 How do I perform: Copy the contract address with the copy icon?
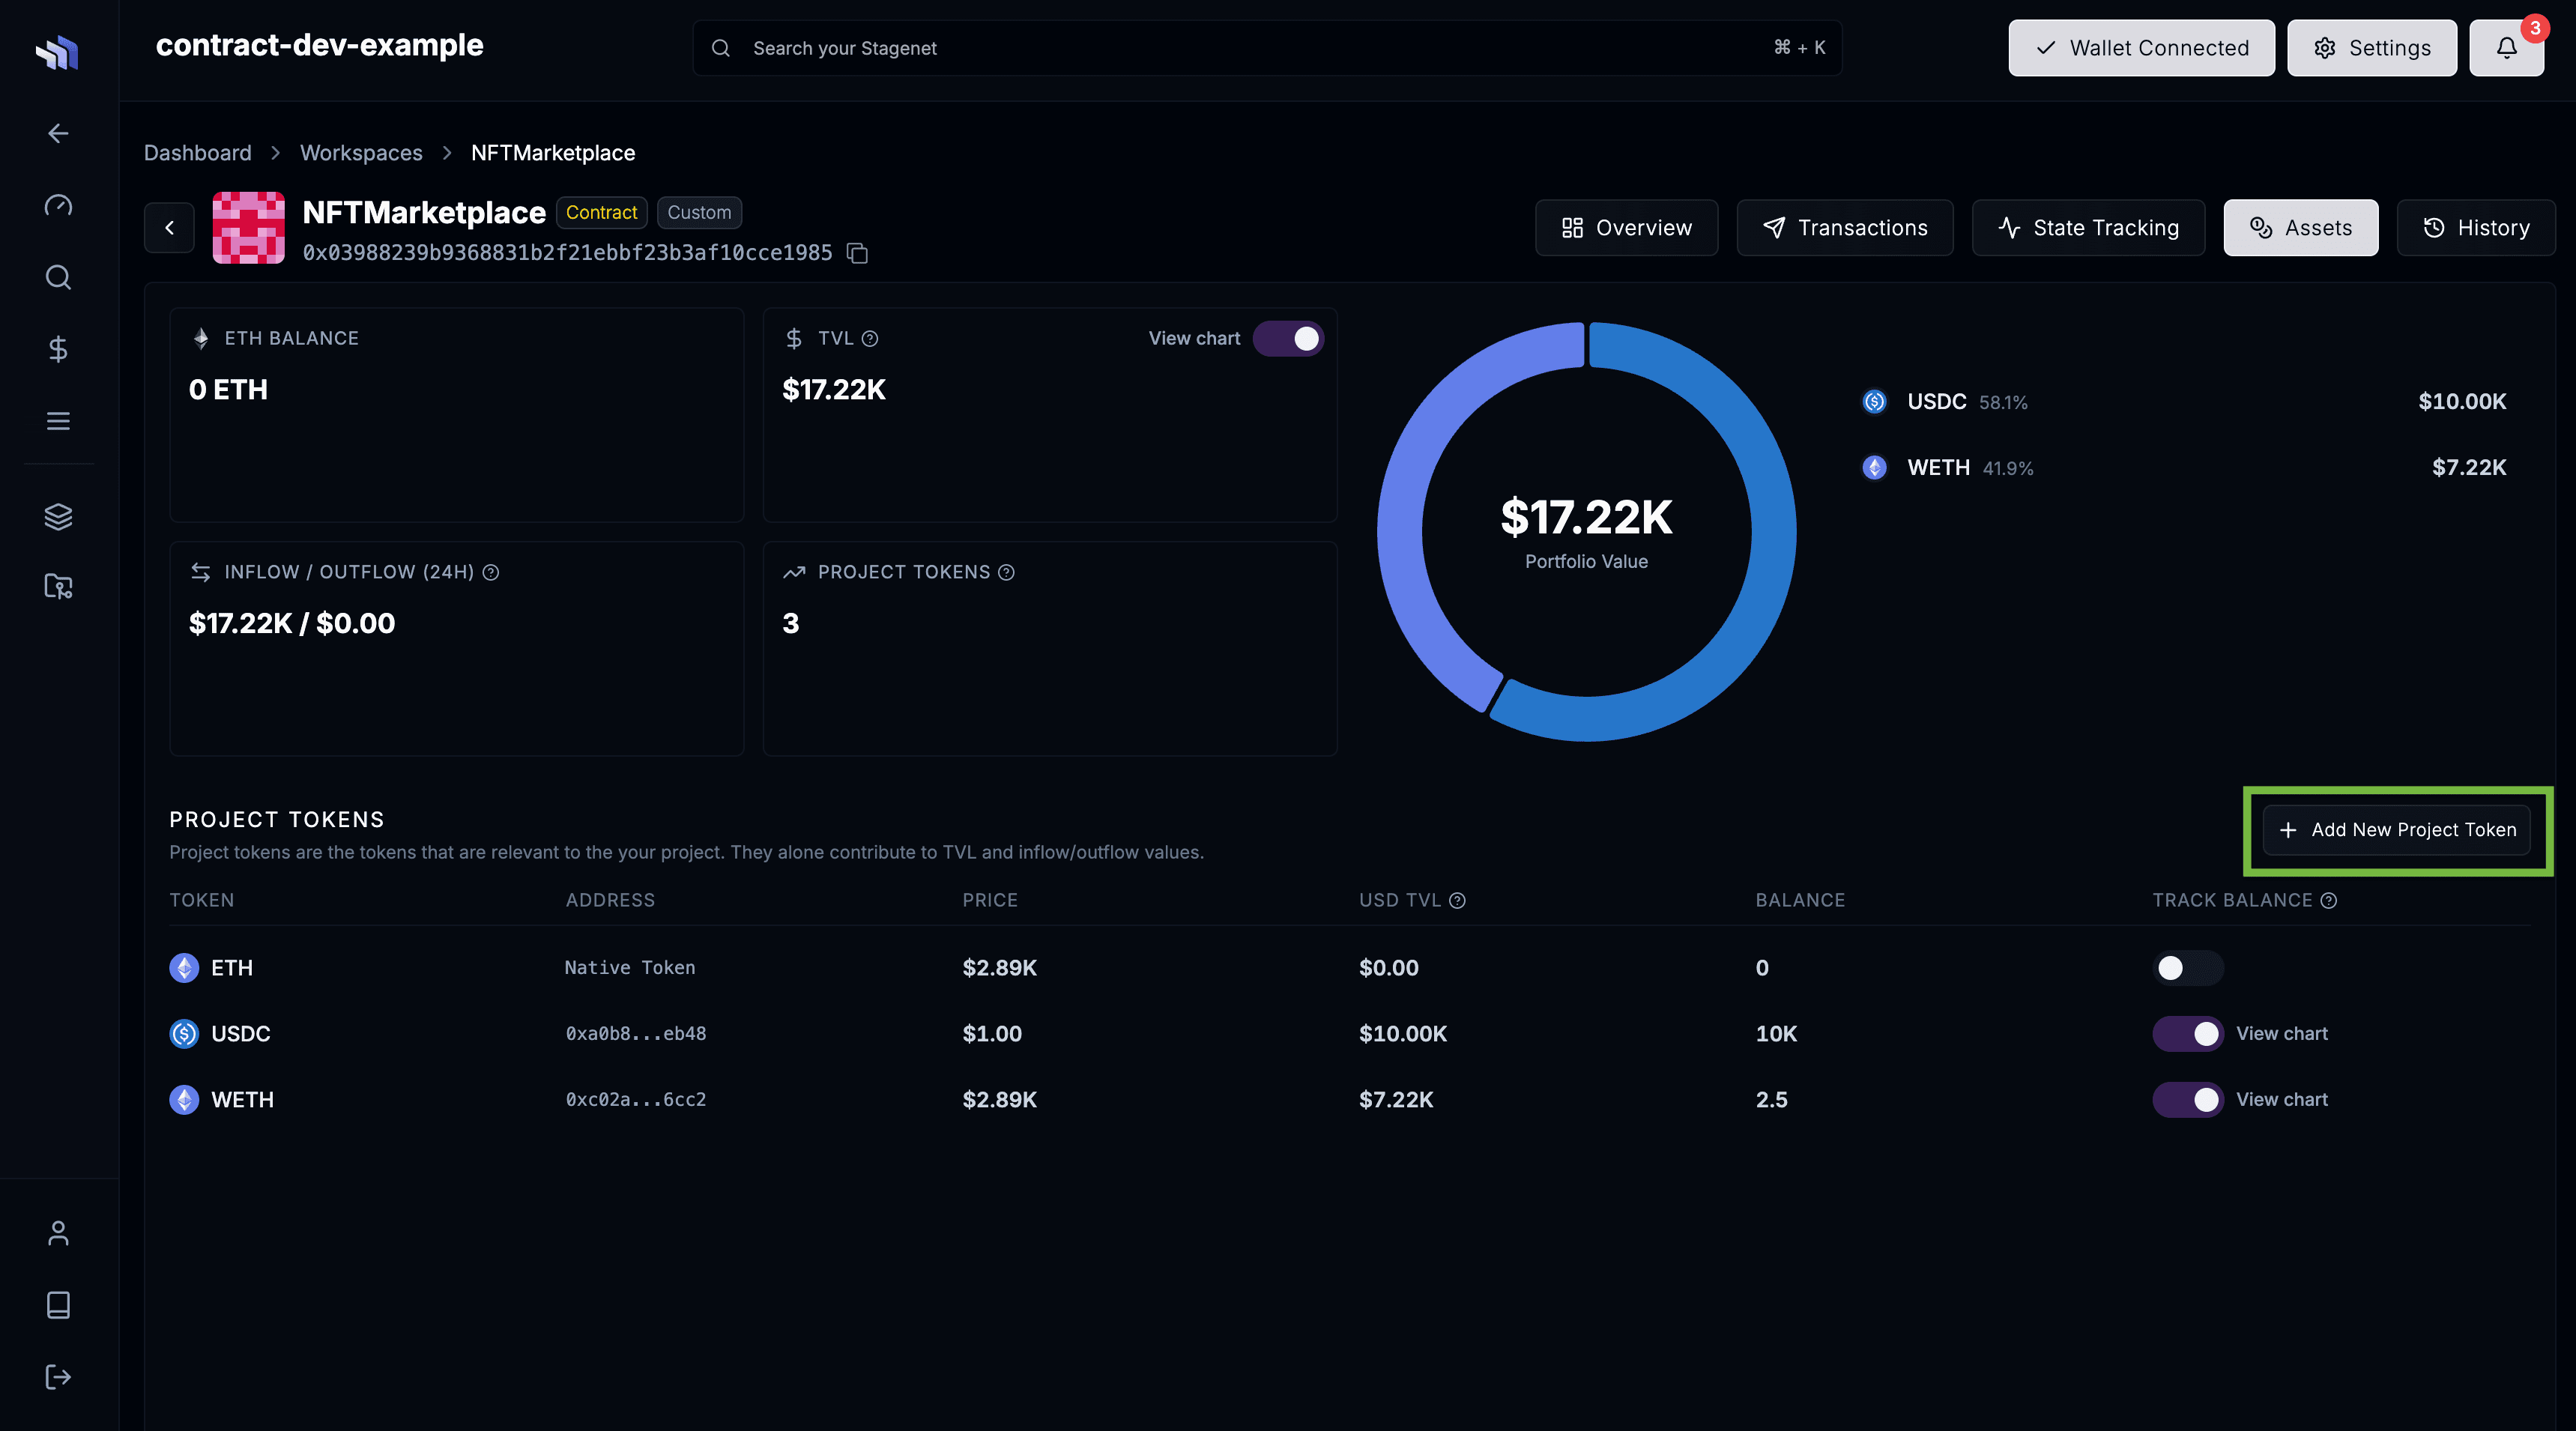[857, 253]
